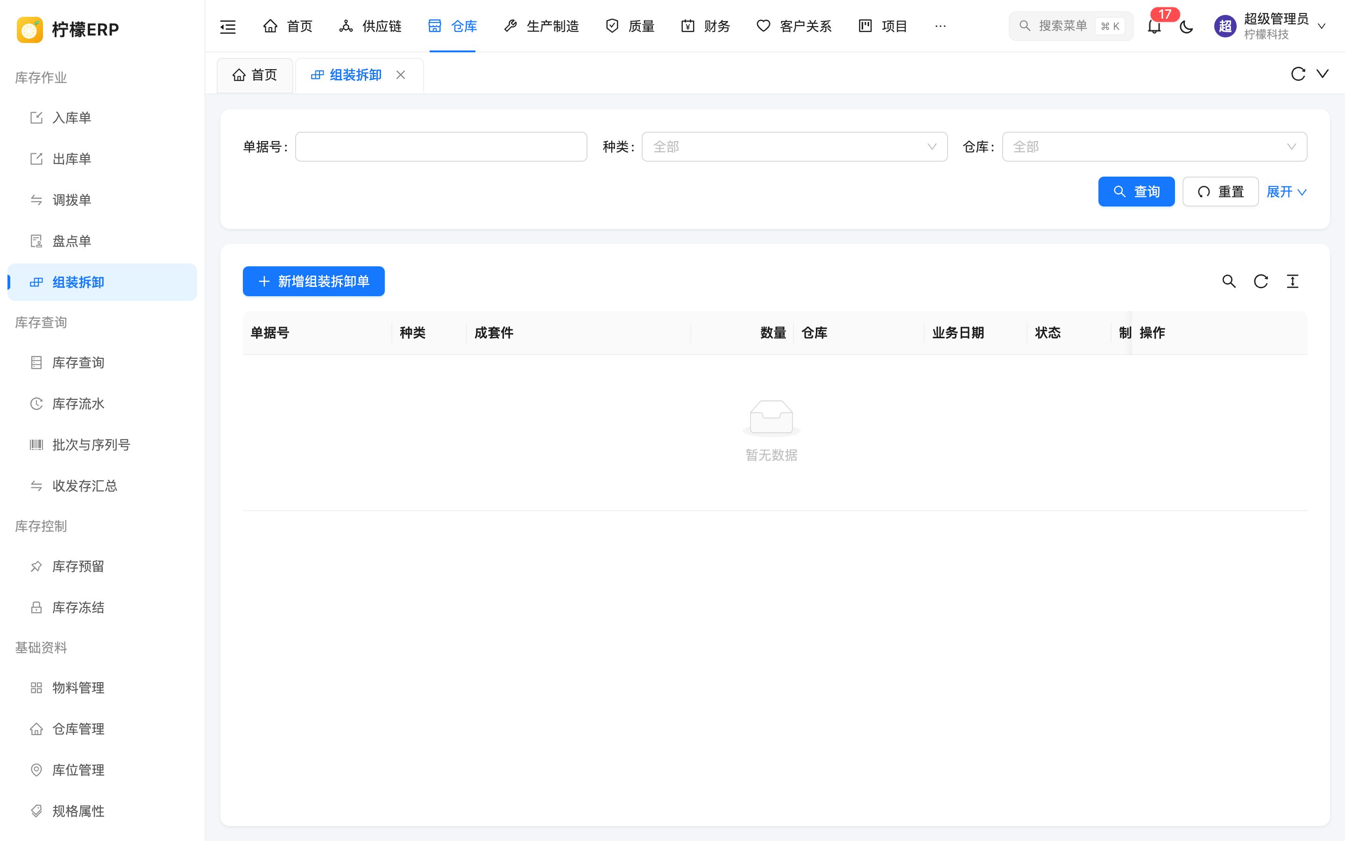This screenshot has width=1345, height=841.
Task: Open 规格属性 in the sidebar
Action: tap(102, 812)
